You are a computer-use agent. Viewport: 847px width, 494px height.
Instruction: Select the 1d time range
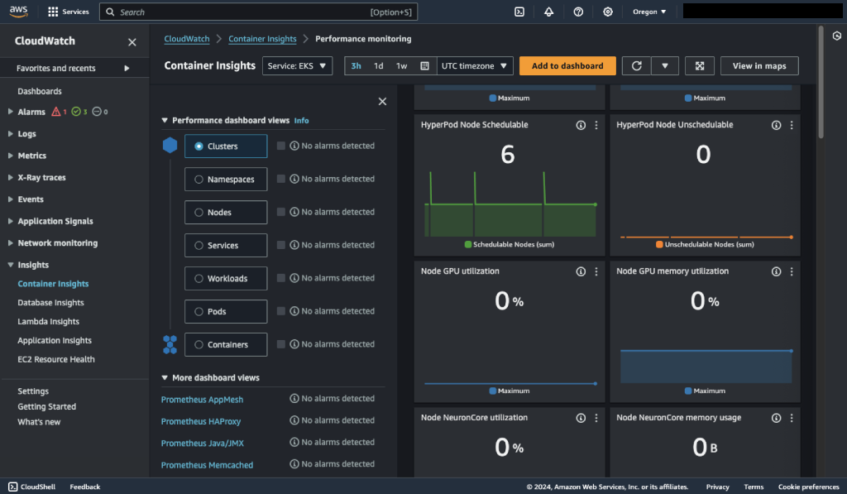pyautogui.click(x=379, y=66)
